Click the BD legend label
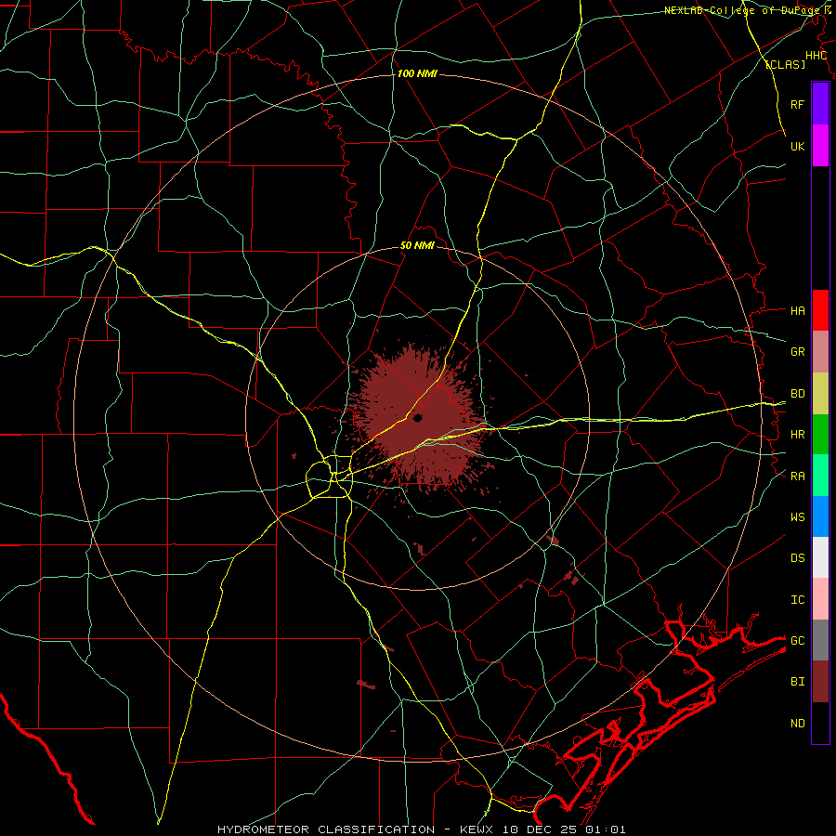The height and width of the screenshot is (836, 836). point(798,394)
